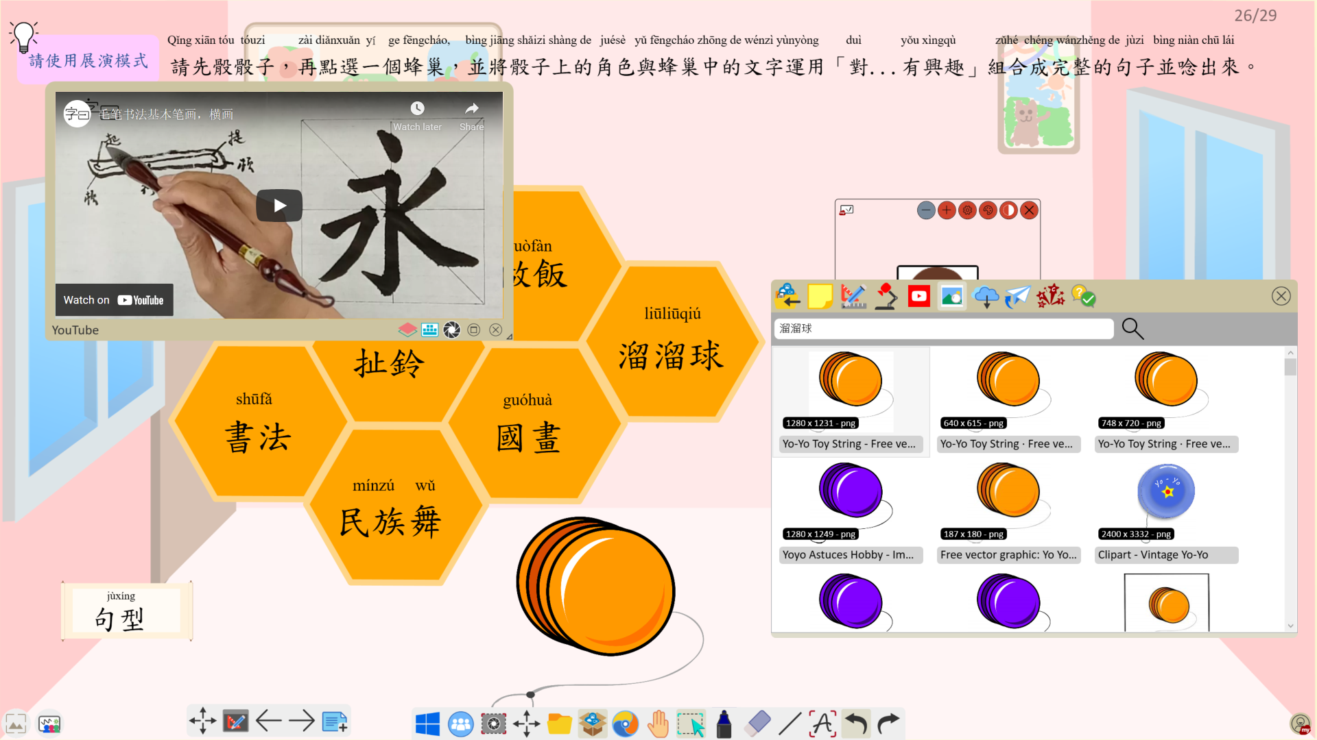This screenshot has width=1317, height=740.
Task: Zoom in using the plus on the floating widget
Action: click(947, 210)
